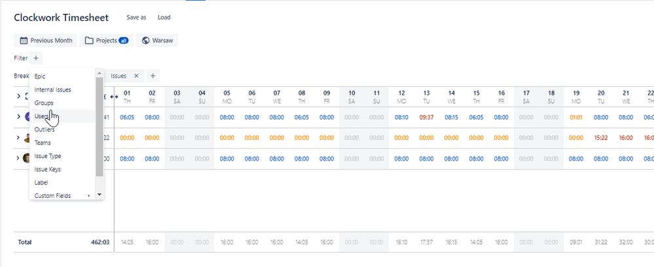Click the Total 462:03 value
The height and width of the screenshot is (267, 654).
(x=100, y=242)
